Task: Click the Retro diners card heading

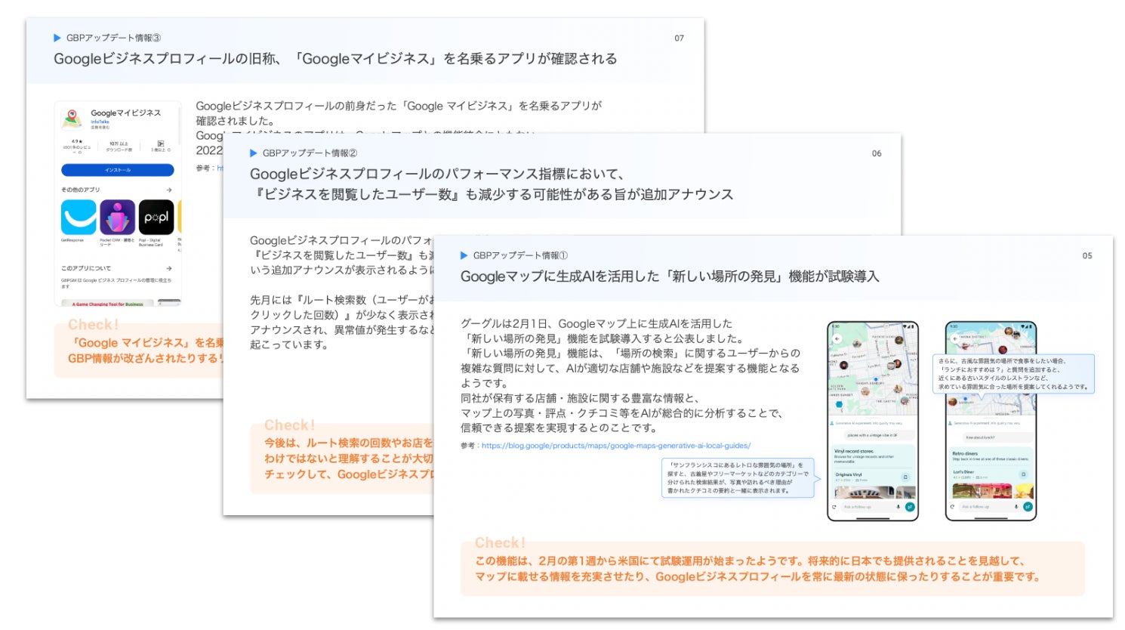Action: 965,453
